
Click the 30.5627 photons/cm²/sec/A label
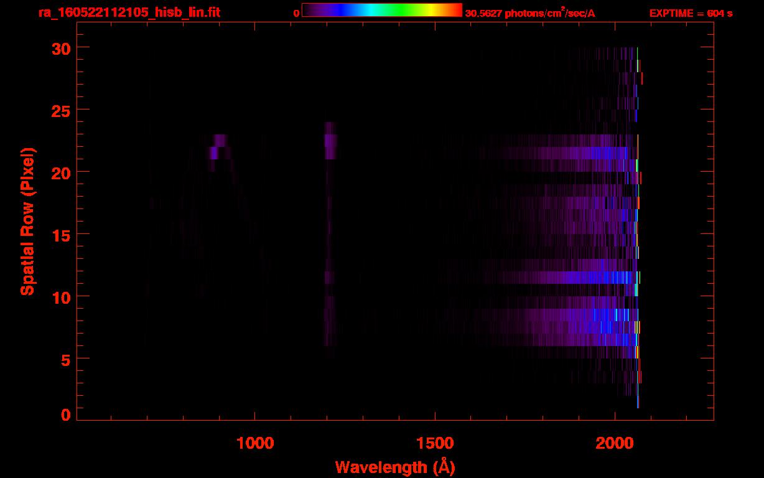530,13
